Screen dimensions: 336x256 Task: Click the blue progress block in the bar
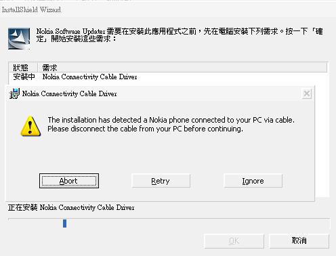64,223
